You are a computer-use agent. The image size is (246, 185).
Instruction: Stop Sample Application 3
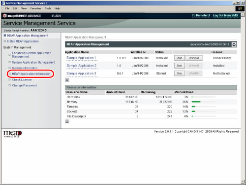click(x=180, y=74)
